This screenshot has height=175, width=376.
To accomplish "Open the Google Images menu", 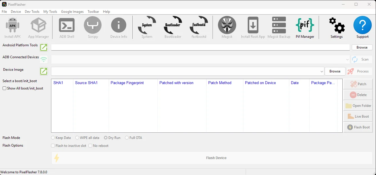I will [72, 12].
